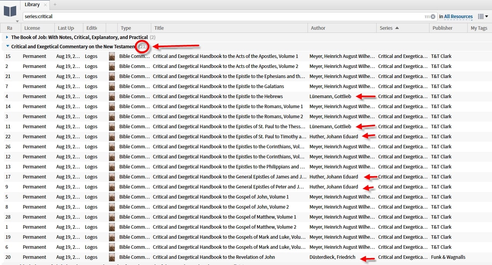This screenshot has height=265, width=492.
Task: Click cover icon of Epistle to the Ephesians row
Action: coord(112,76)
